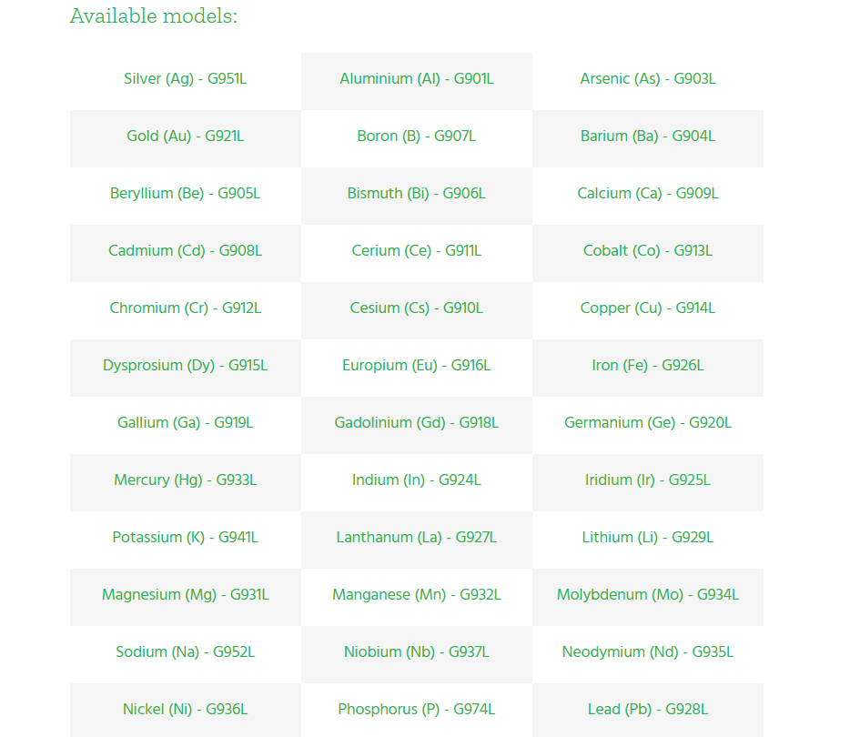Image resolution: width=860 pixels, height=737 pixels.
Task: Select Sodium (Na) - G952L model
Action: click(x=185, y=652)
